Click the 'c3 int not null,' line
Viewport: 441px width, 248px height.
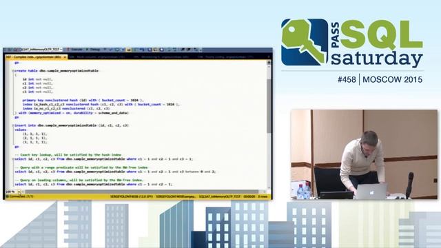click(x=37, y=92)
